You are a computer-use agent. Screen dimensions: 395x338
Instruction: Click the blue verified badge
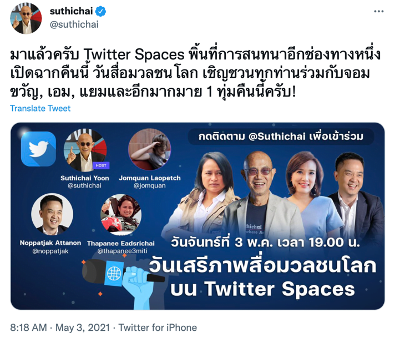(x=100, y=11)
